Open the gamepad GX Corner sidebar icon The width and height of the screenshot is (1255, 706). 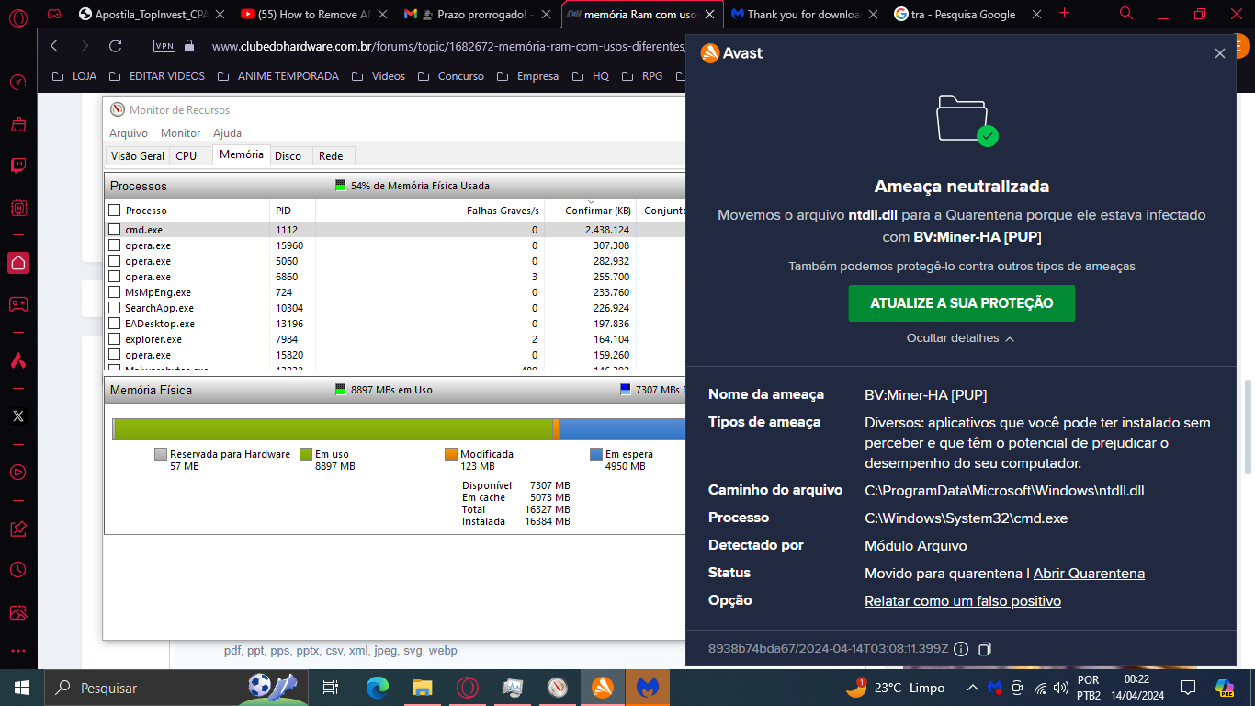(18, 304)
